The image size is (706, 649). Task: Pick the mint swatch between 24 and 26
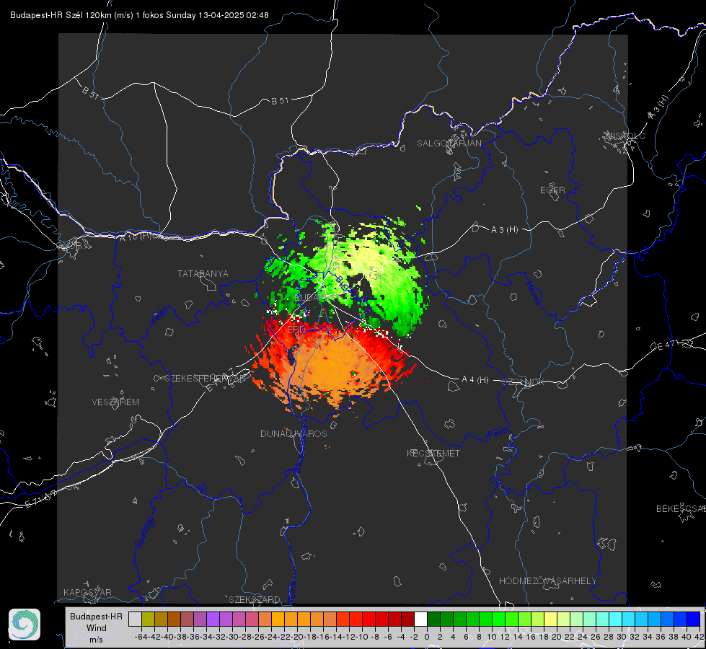(x=589, y=619)
